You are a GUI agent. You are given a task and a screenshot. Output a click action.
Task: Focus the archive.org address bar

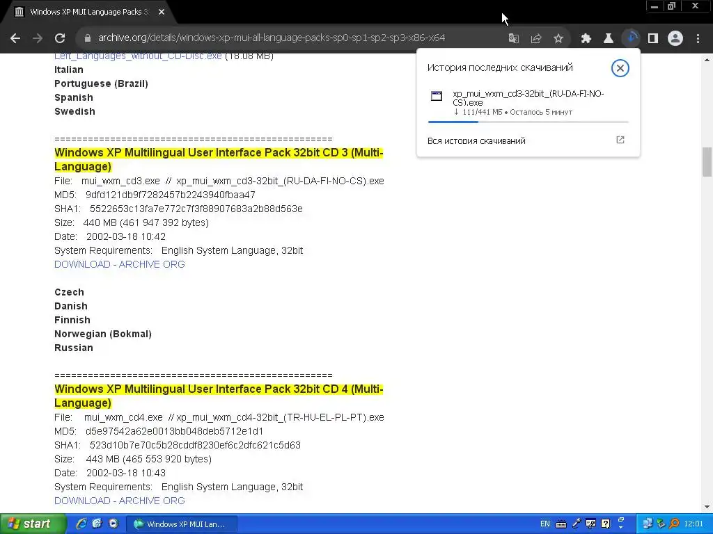click(272, 38)
